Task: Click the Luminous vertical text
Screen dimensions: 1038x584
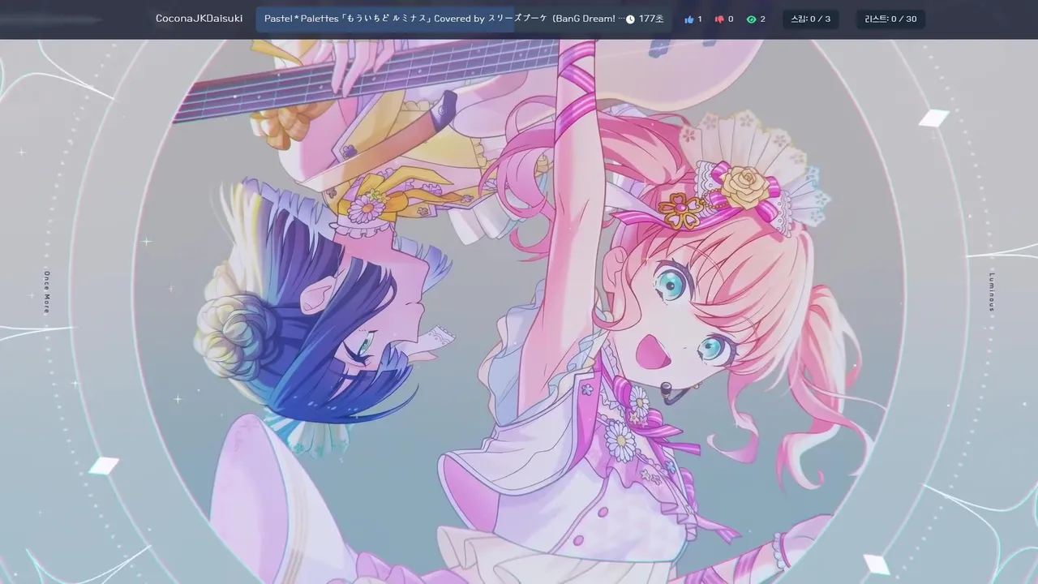Action: pos(992,292)
